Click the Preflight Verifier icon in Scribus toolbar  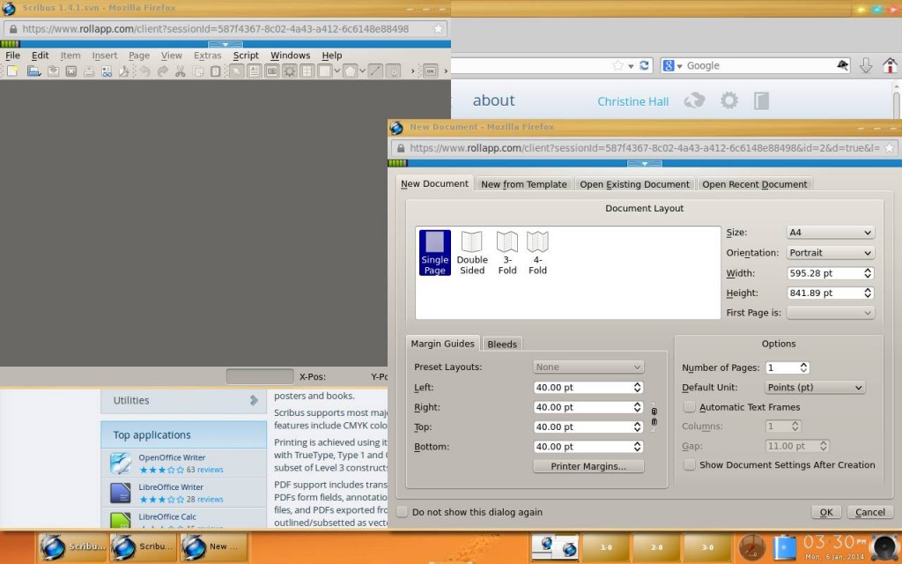(x=107, y=71)
